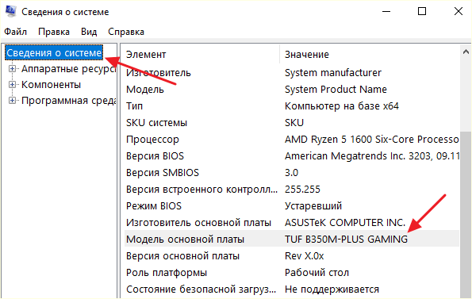Select the Режим BIOS row
This screenshot has height=299, width=472.
292,206
